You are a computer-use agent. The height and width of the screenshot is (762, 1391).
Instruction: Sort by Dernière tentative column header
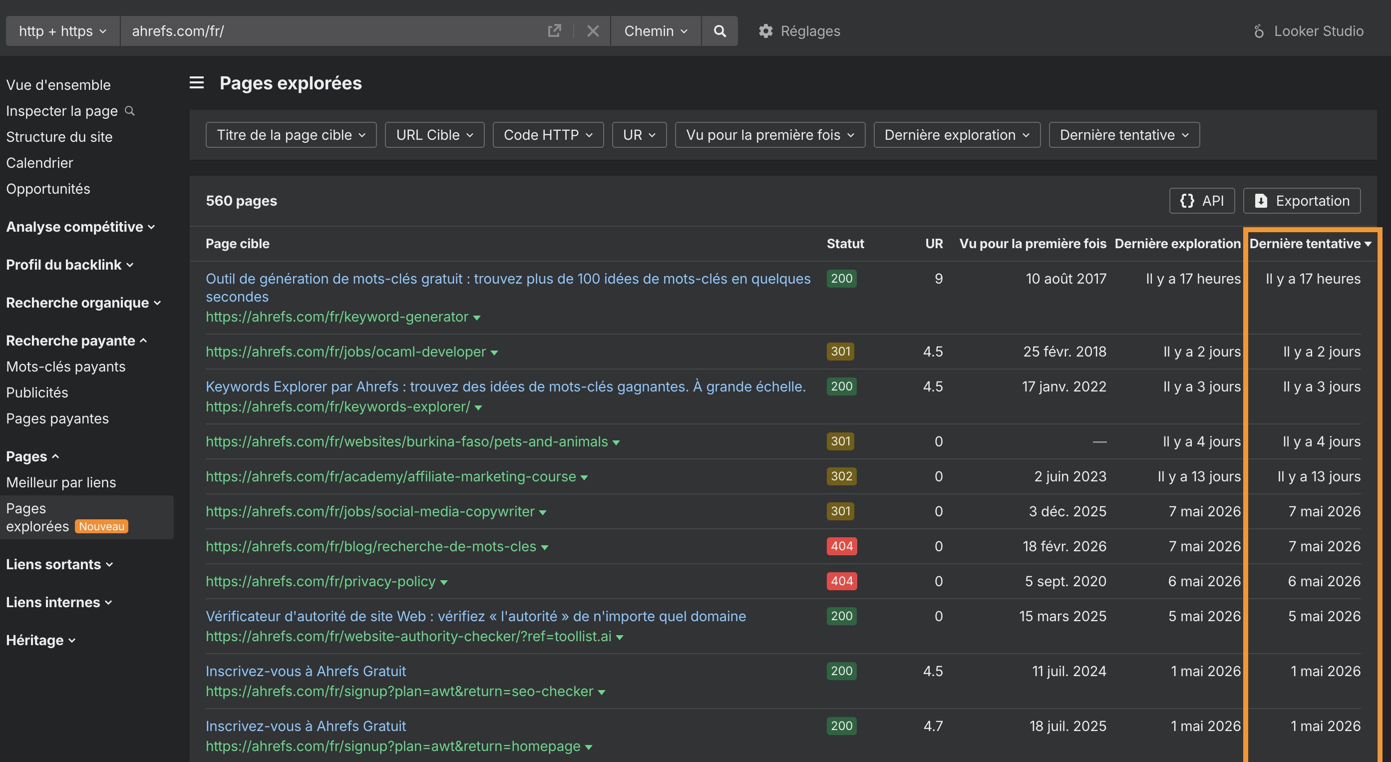[1310, 244]
